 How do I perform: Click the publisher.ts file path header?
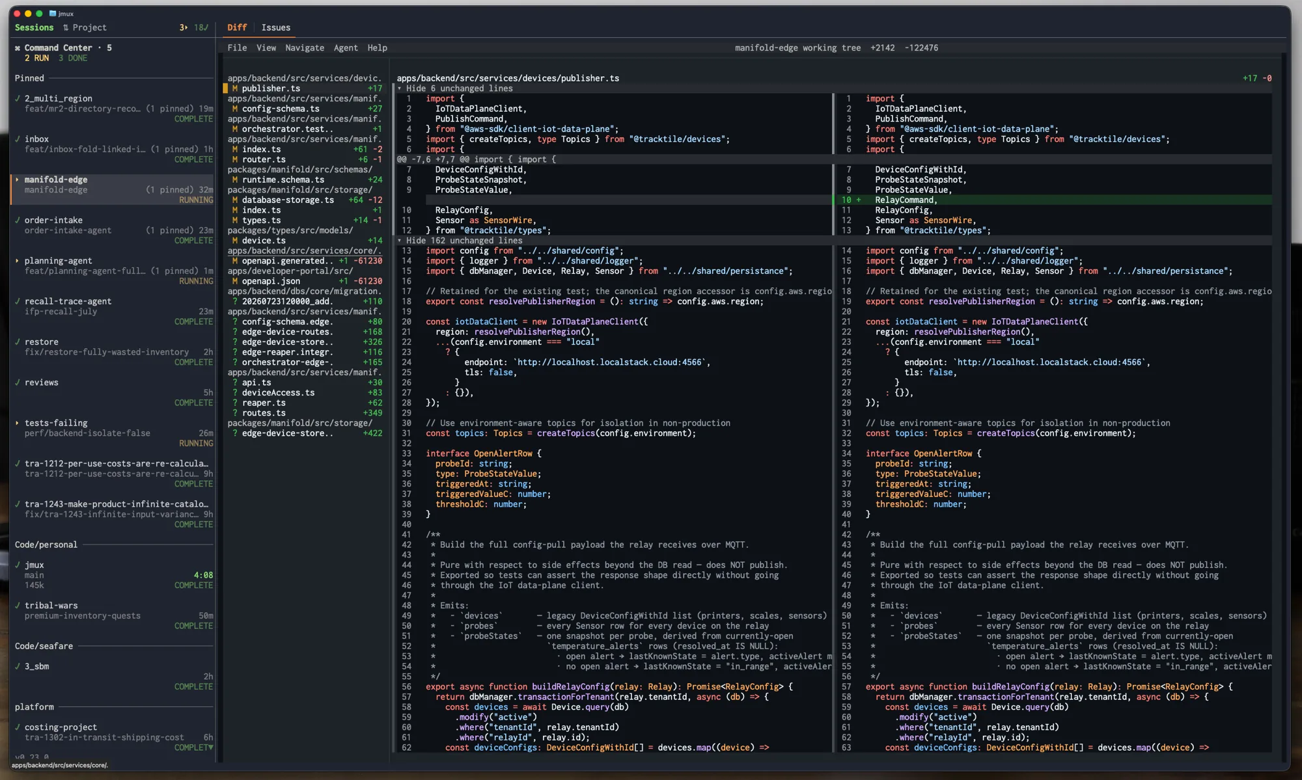point(508,78)
